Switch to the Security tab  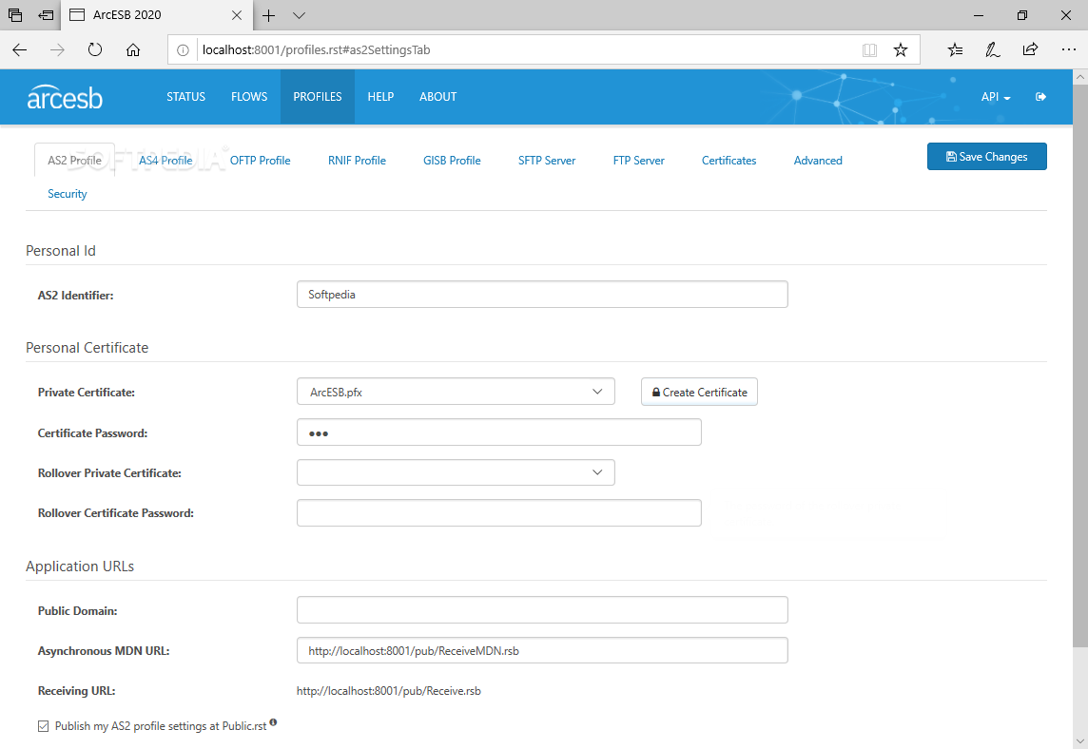(68, 194)
